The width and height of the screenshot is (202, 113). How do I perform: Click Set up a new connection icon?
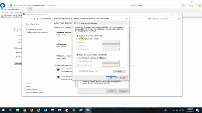pos(58,69)
